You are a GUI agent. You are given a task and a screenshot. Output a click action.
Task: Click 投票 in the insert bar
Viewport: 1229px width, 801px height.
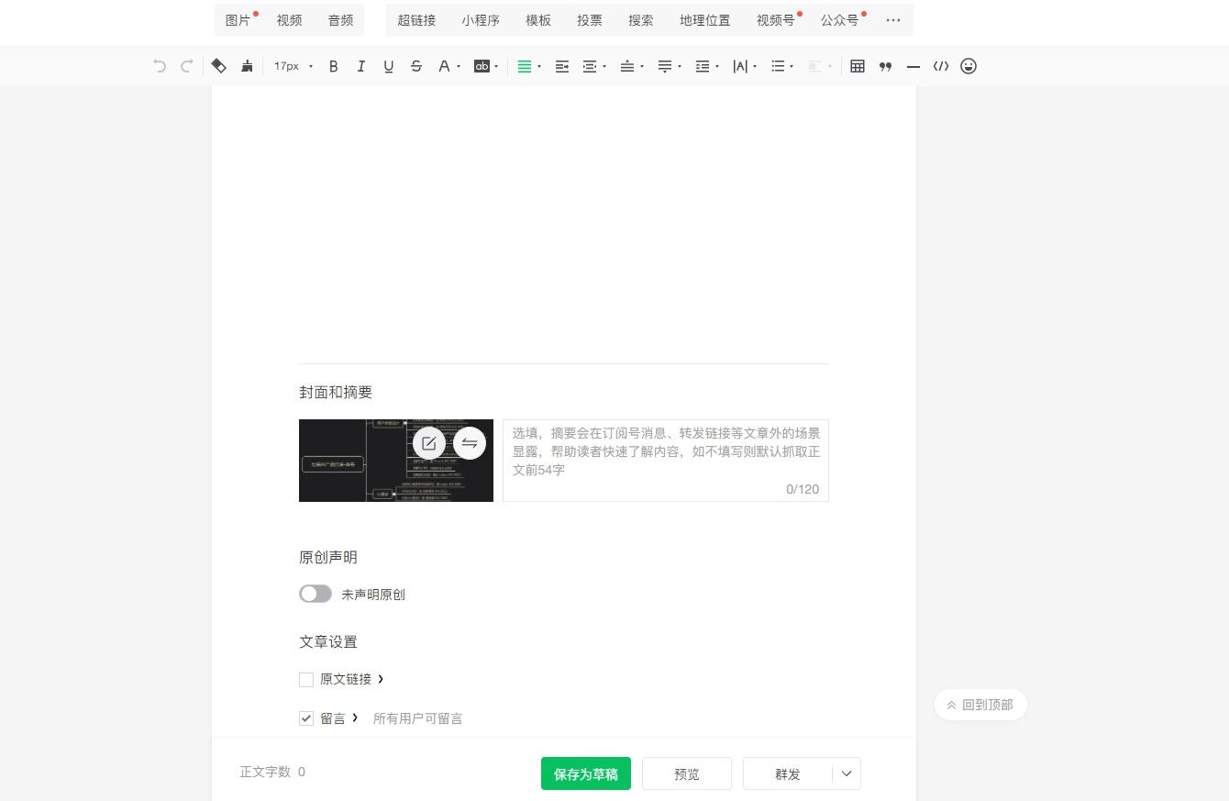[x=590, y=20]
